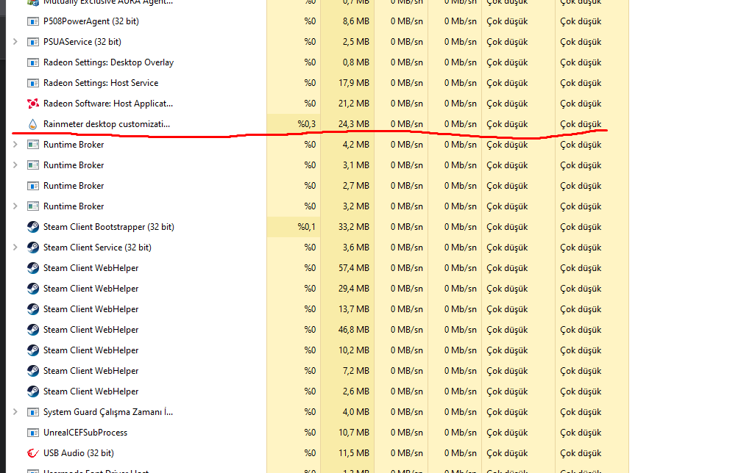Select 'P508PowerAgent (32 bit)' name
Image resolution: width=741 pixels, height=473 pixels.
[91, 21]
